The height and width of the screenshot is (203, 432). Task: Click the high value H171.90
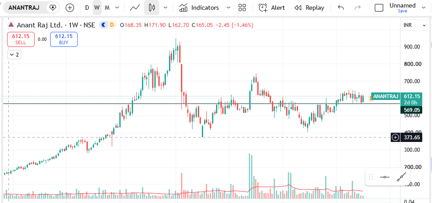[155, 25]
